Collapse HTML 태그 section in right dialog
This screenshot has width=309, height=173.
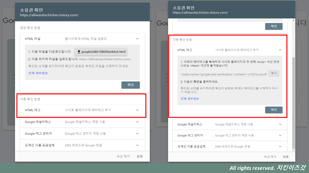tap(280, 50)
